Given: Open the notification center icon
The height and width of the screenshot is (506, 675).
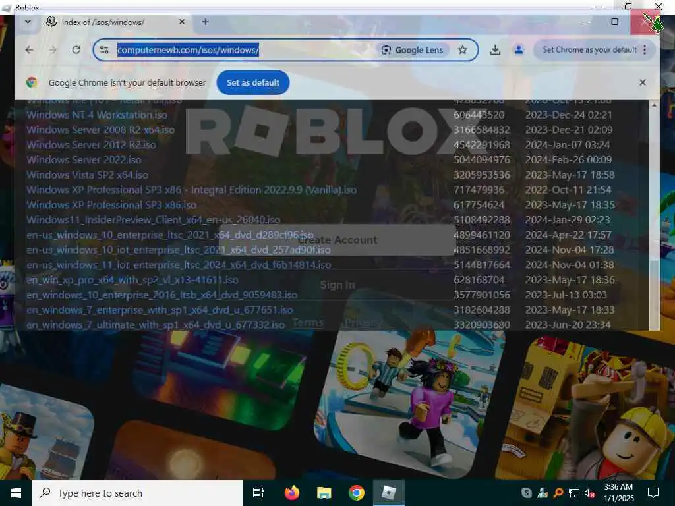Looking at the screenshot, I should click(x=653, y=493).
